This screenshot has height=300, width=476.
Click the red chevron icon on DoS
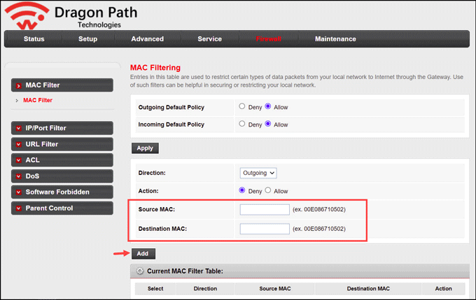19,176
